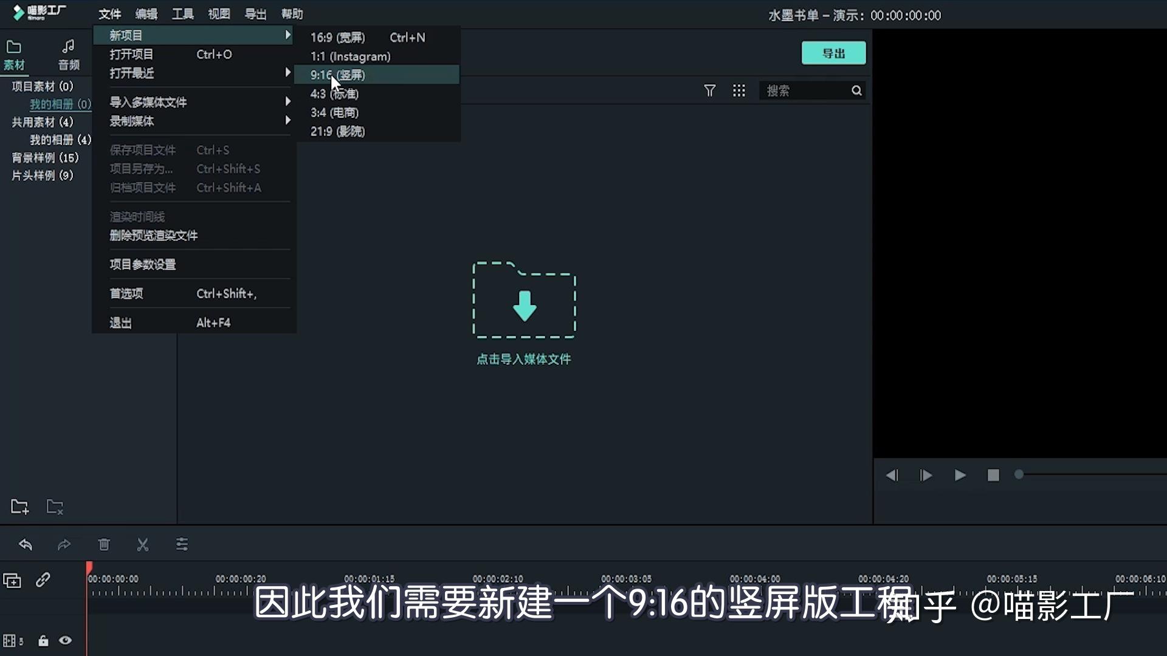1167x656 pixels.
Task: Delete folder icon at bottom left
Action: (x=55, y=507)
